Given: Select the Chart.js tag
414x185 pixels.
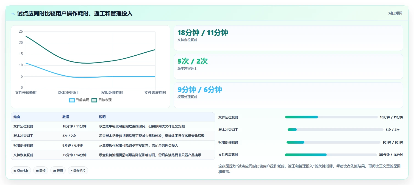Looking at the screenshot, I should [x=21, y=170].
